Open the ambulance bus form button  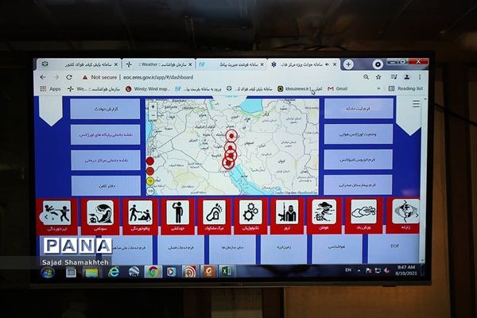[x=358, y=160]
